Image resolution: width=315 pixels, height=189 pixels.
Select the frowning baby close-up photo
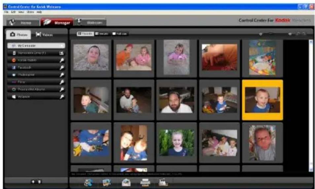coord(262,143)
